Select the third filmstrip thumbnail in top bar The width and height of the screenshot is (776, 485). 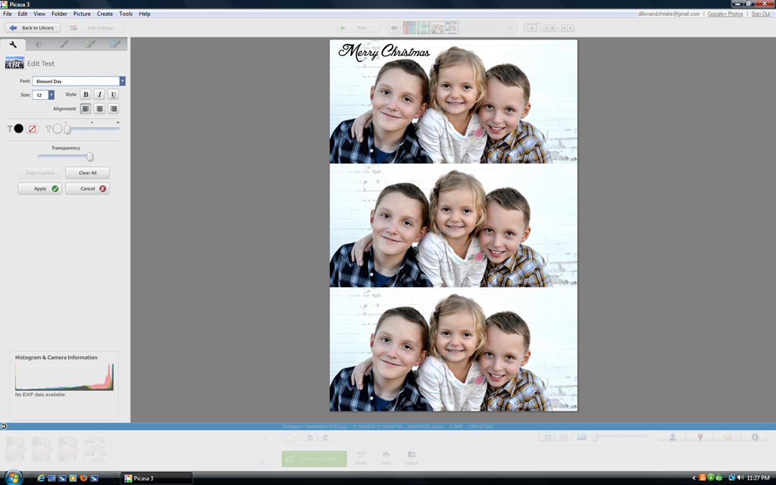pyautogui.click(x=437, y=28)
